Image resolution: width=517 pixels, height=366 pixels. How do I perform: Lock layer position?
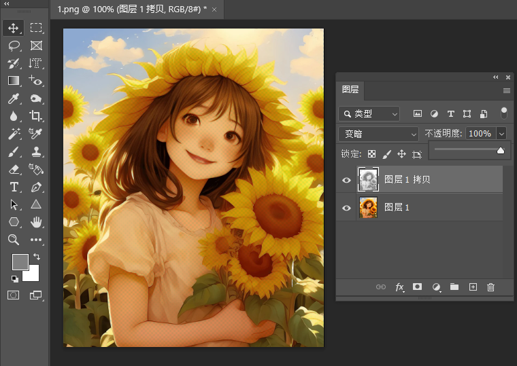coord(401,153)
